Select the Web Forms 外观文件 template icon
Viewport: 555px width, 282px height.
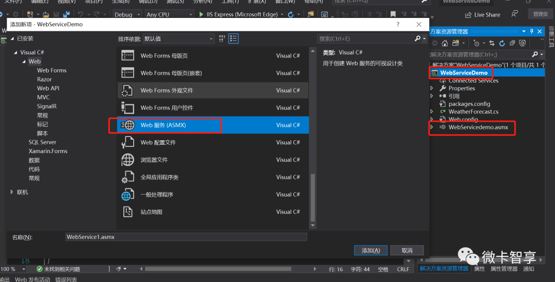pyautogui.click(x=127, y=90)
